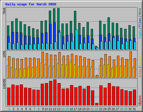Click day label 31 on the x-axis
The height and width of the screenshot is (112, 143).
tap(134, 109)
